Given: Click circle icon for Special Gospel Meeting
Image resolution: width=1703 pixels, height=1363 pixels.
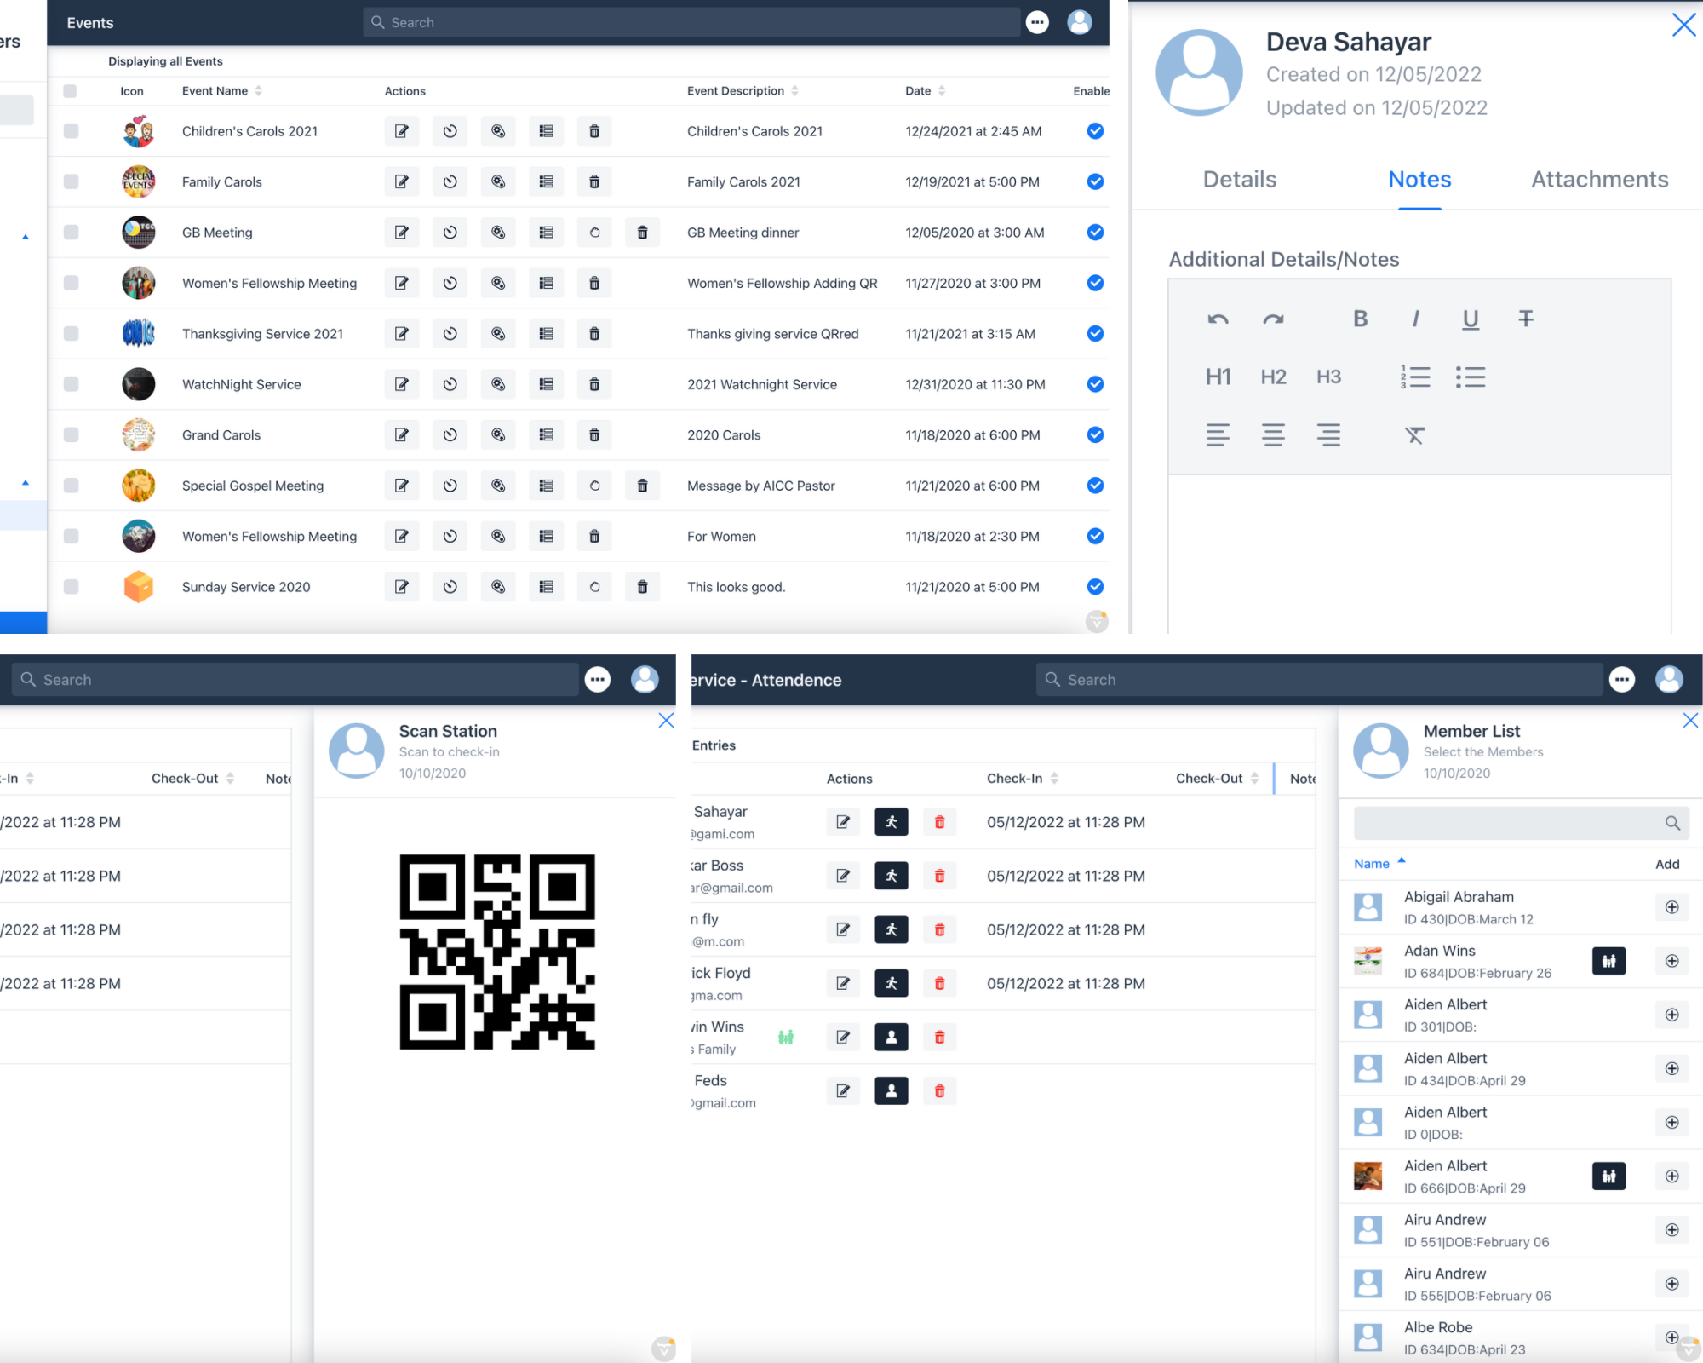Looking at the screenshot, I should point(594,486).
